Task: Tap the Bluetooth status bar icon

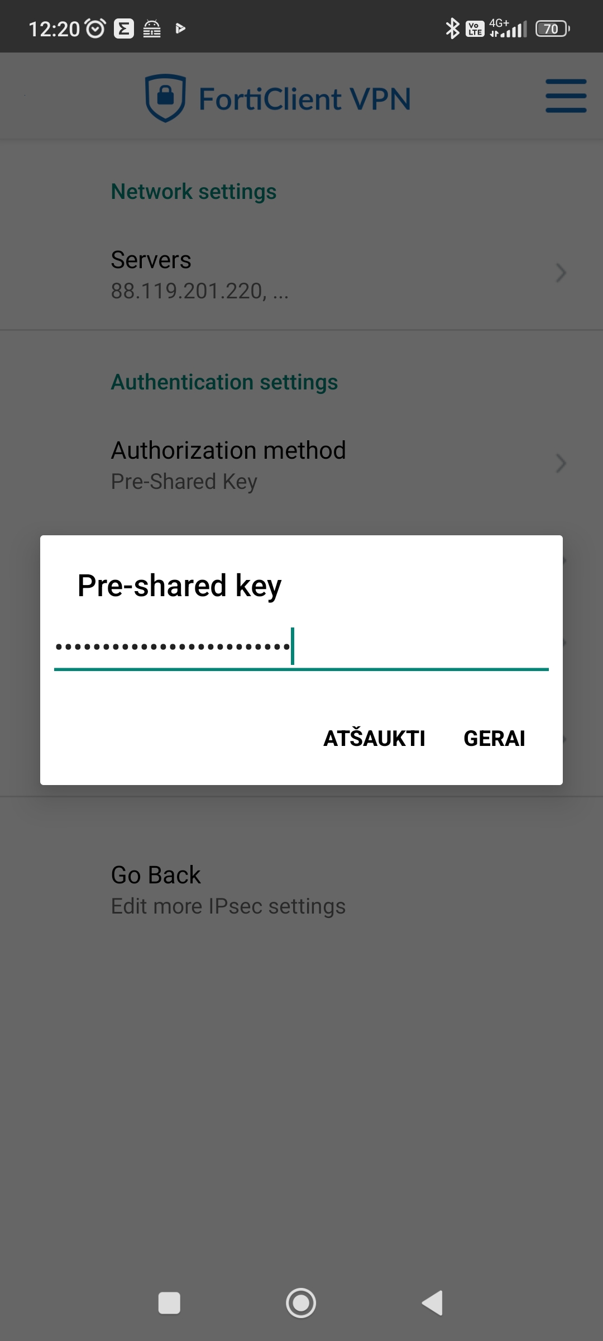Action: 452,28
